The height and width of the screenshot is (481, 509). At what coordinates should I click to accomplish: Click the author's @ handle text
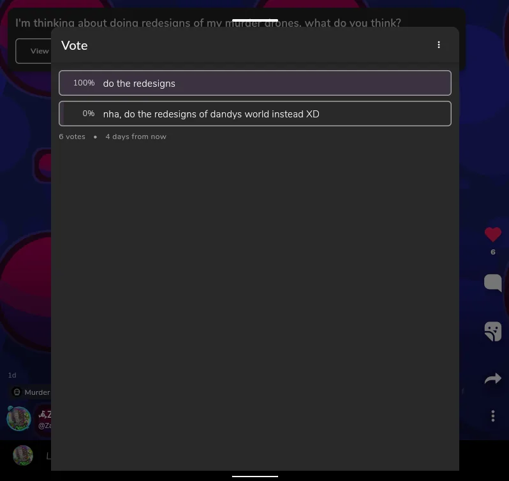pos(45,426)
